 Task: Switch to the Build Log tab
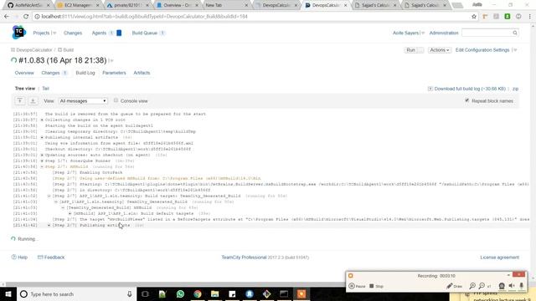coord(85,73)
